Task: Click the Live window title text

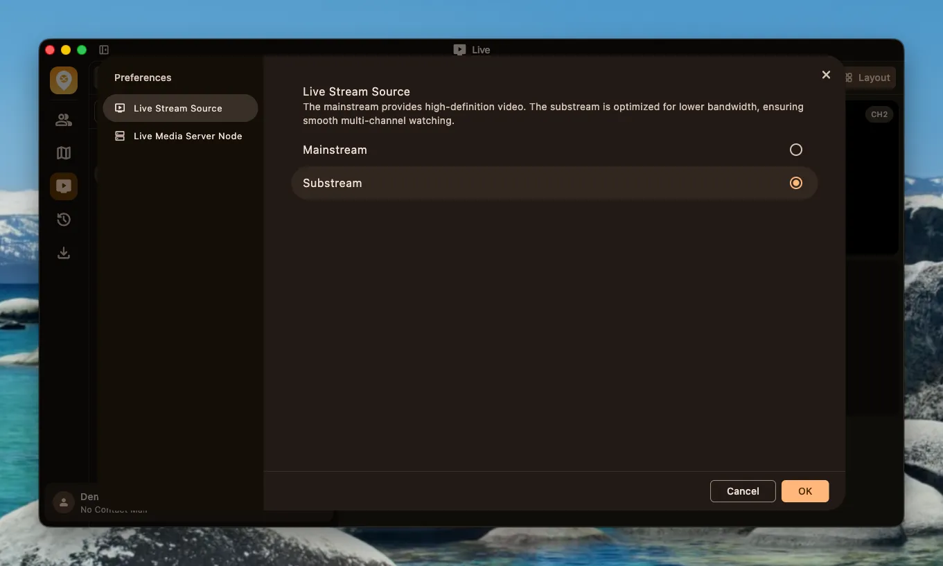Action: pyautogui.click(x=481, y=50)
